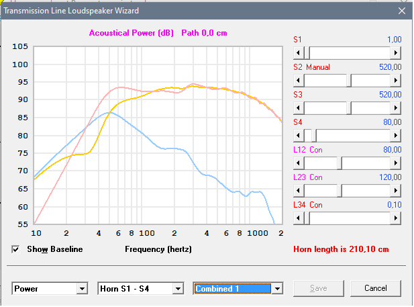
Task: Click the Save button
Action: [319, 288]
